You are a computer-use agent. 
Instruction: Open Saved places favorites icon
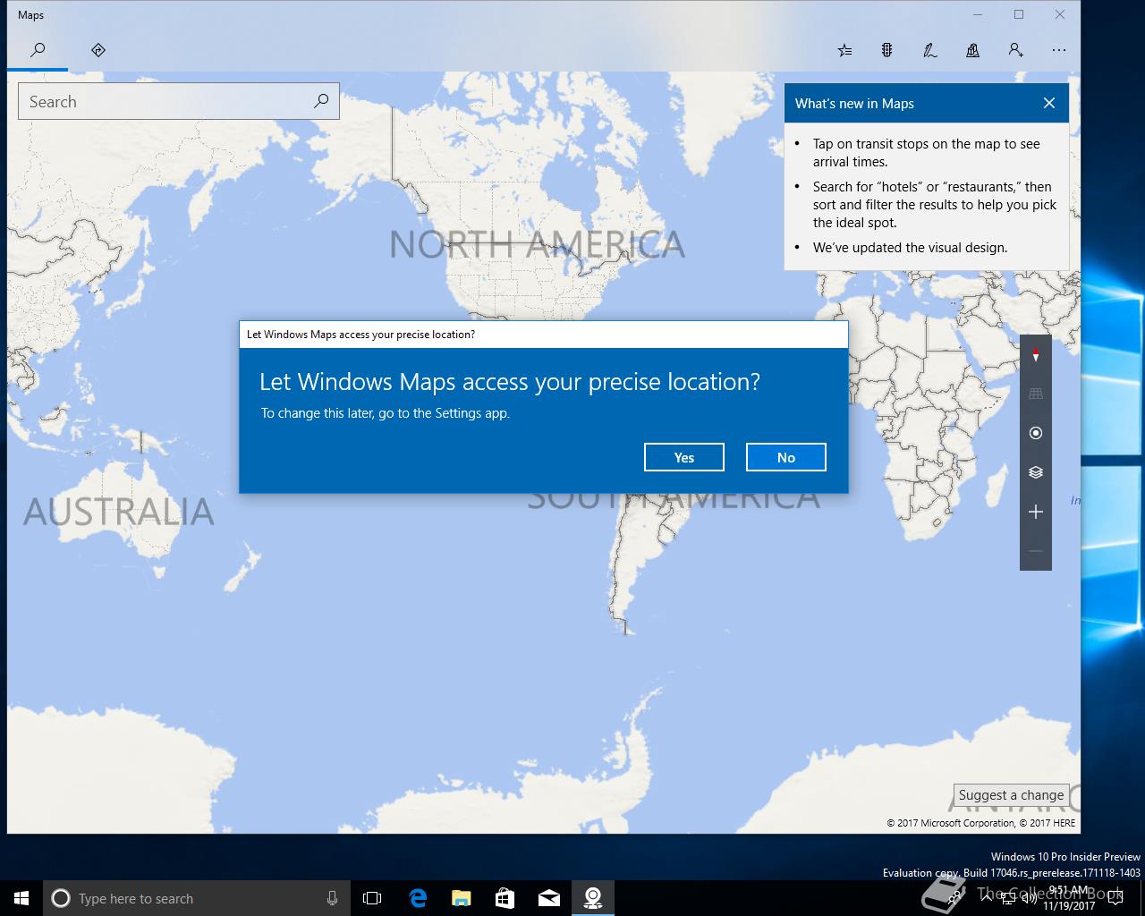click(x=844, y=50)
